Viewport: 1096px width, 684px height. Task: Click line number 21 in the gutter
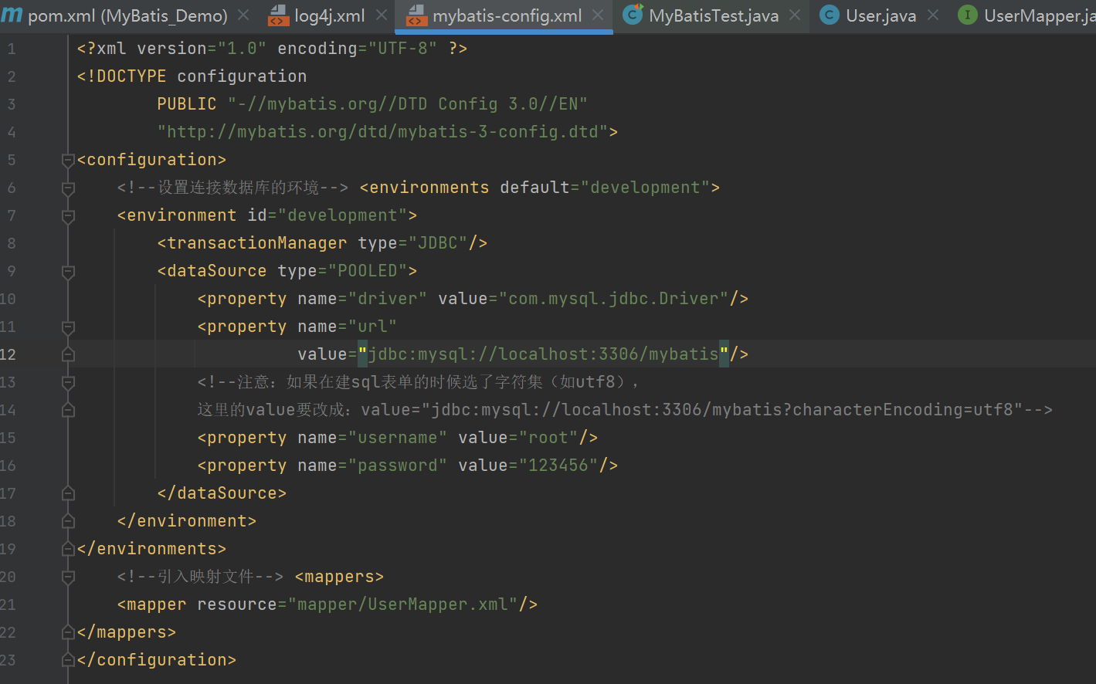[x=8, y=604]
